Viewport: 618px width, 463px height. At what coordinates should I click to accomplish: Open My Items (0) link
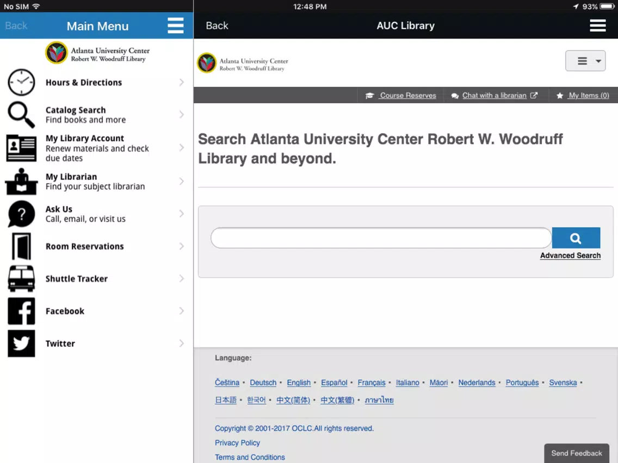tap(589, 96)
